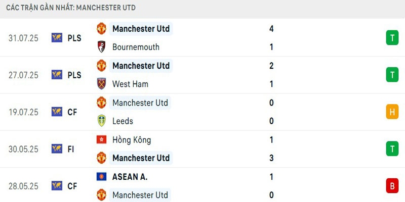Click Manchester Utd crest in the Bournemouth match
405x202 pixels.
(101, 28)
